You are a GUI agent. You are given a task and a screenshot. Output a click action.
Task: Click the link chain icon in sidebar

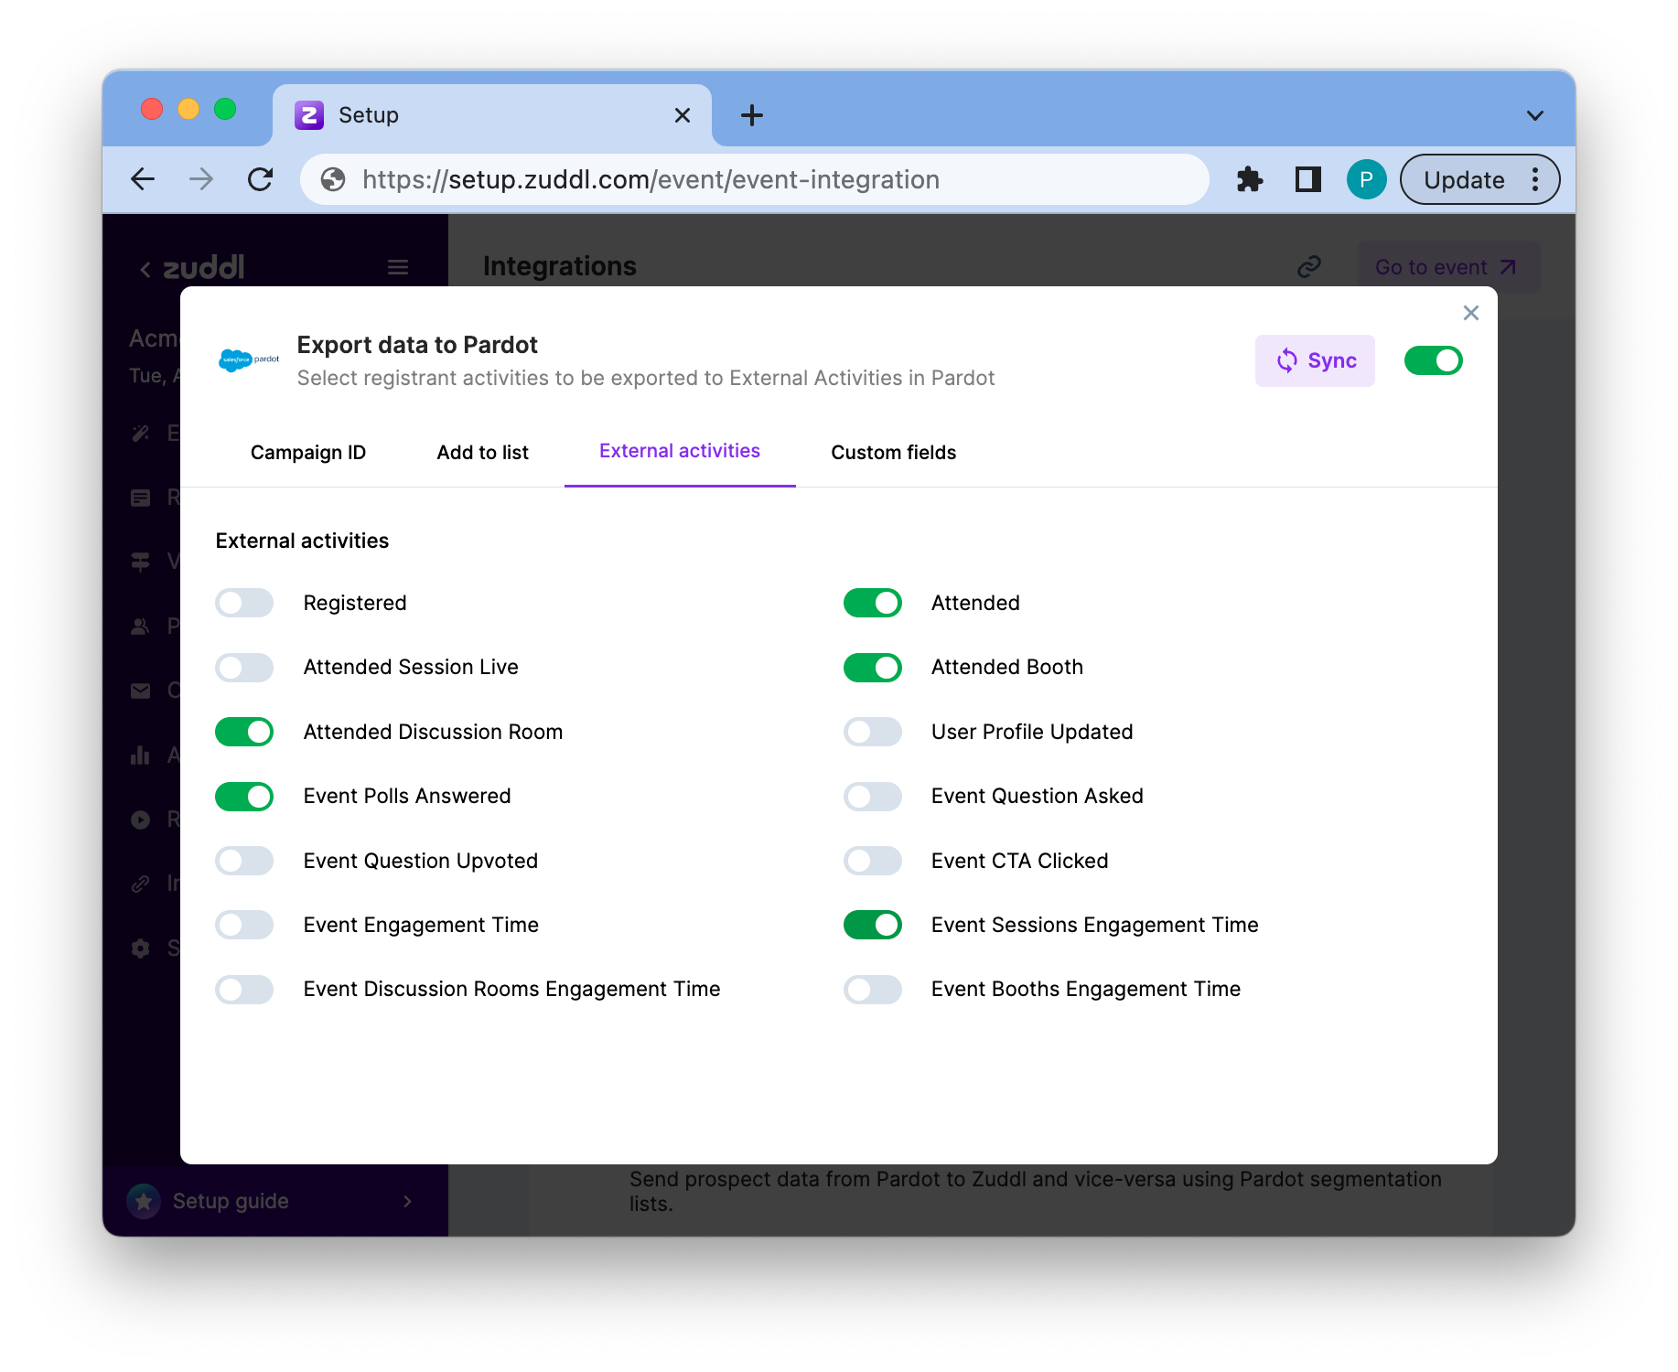(x=140, y=884)
